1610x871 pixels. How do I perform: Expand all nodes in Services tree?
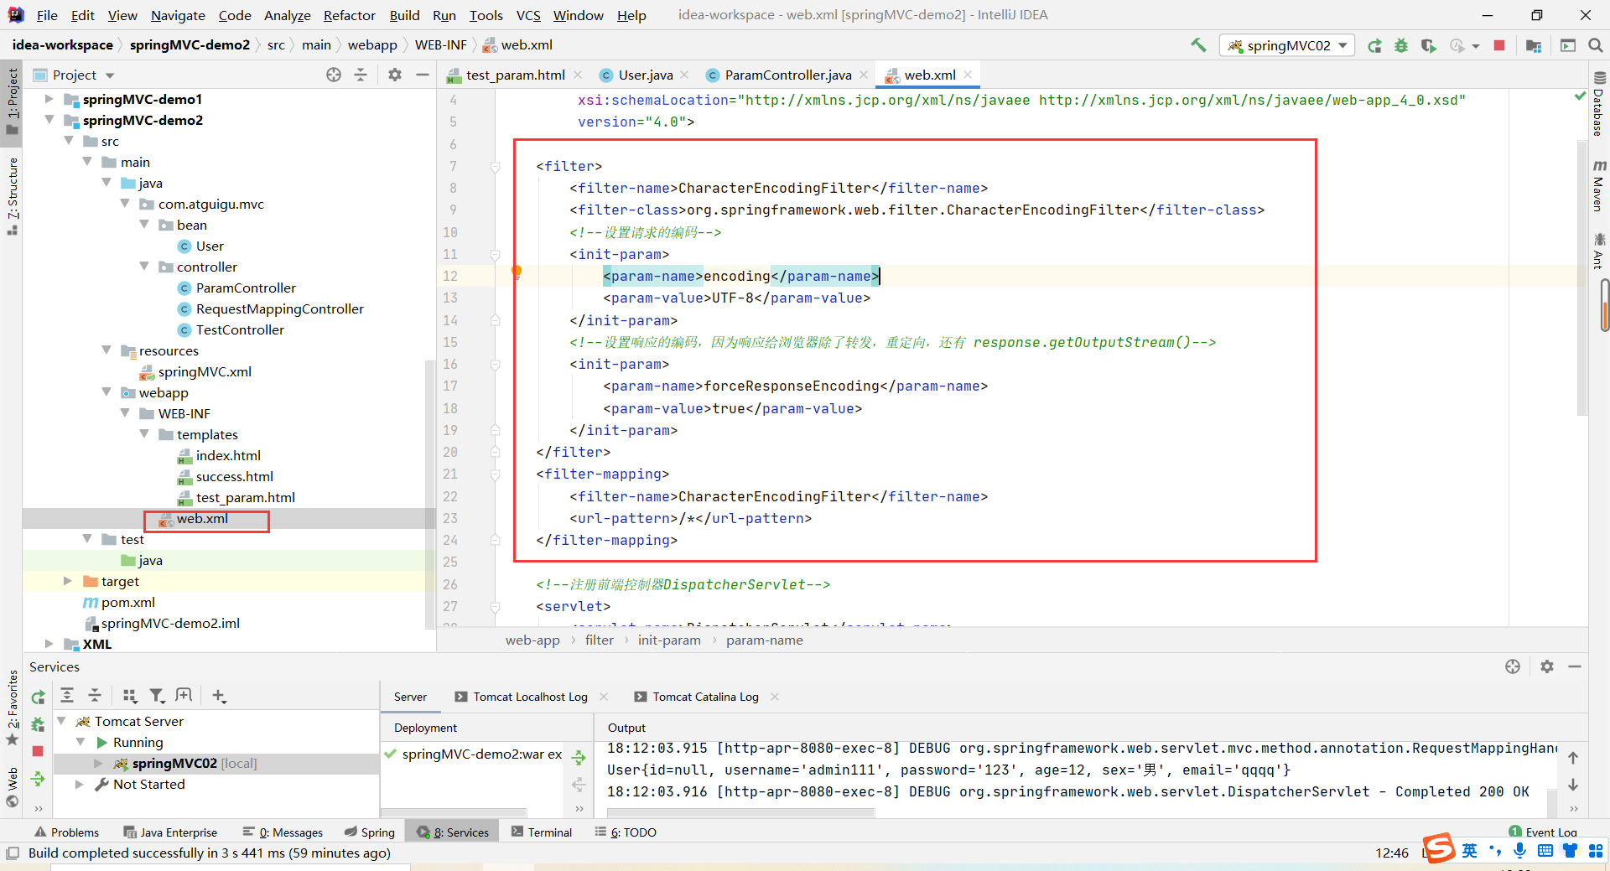[67, 695]
